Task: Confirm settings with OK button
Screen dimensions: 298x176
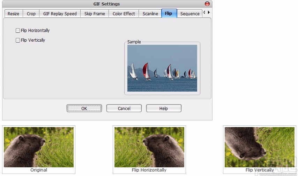Action: click(x=84, y=108)
